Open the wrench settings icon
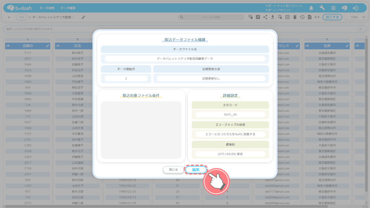This screenshot has height=208, width=370. coord(322,8)
